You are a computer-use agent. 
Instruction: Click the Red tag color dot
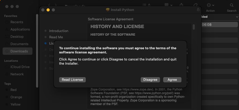(7, 90)
